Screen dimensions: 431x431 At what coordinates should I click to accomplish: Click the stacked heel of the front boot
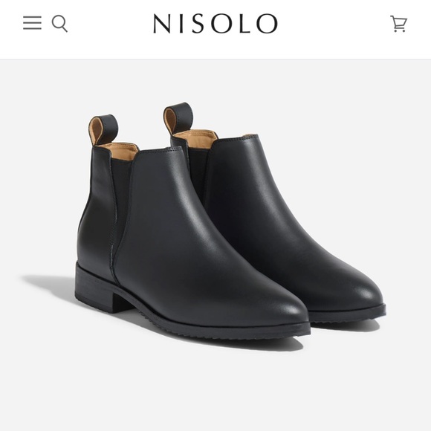pyautogui.click(x=95, y=288)
